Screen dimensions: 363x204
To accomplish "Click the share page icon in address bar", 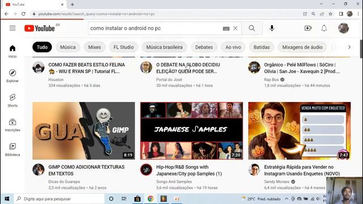I will click(322, 14).
